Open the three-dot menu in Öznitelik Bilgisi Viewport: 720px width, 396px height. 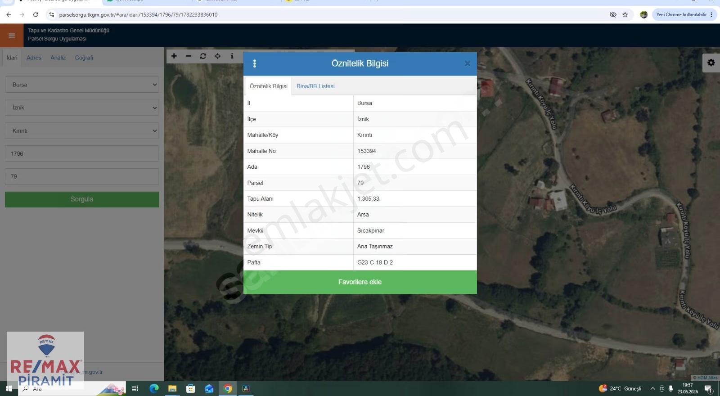255,63
